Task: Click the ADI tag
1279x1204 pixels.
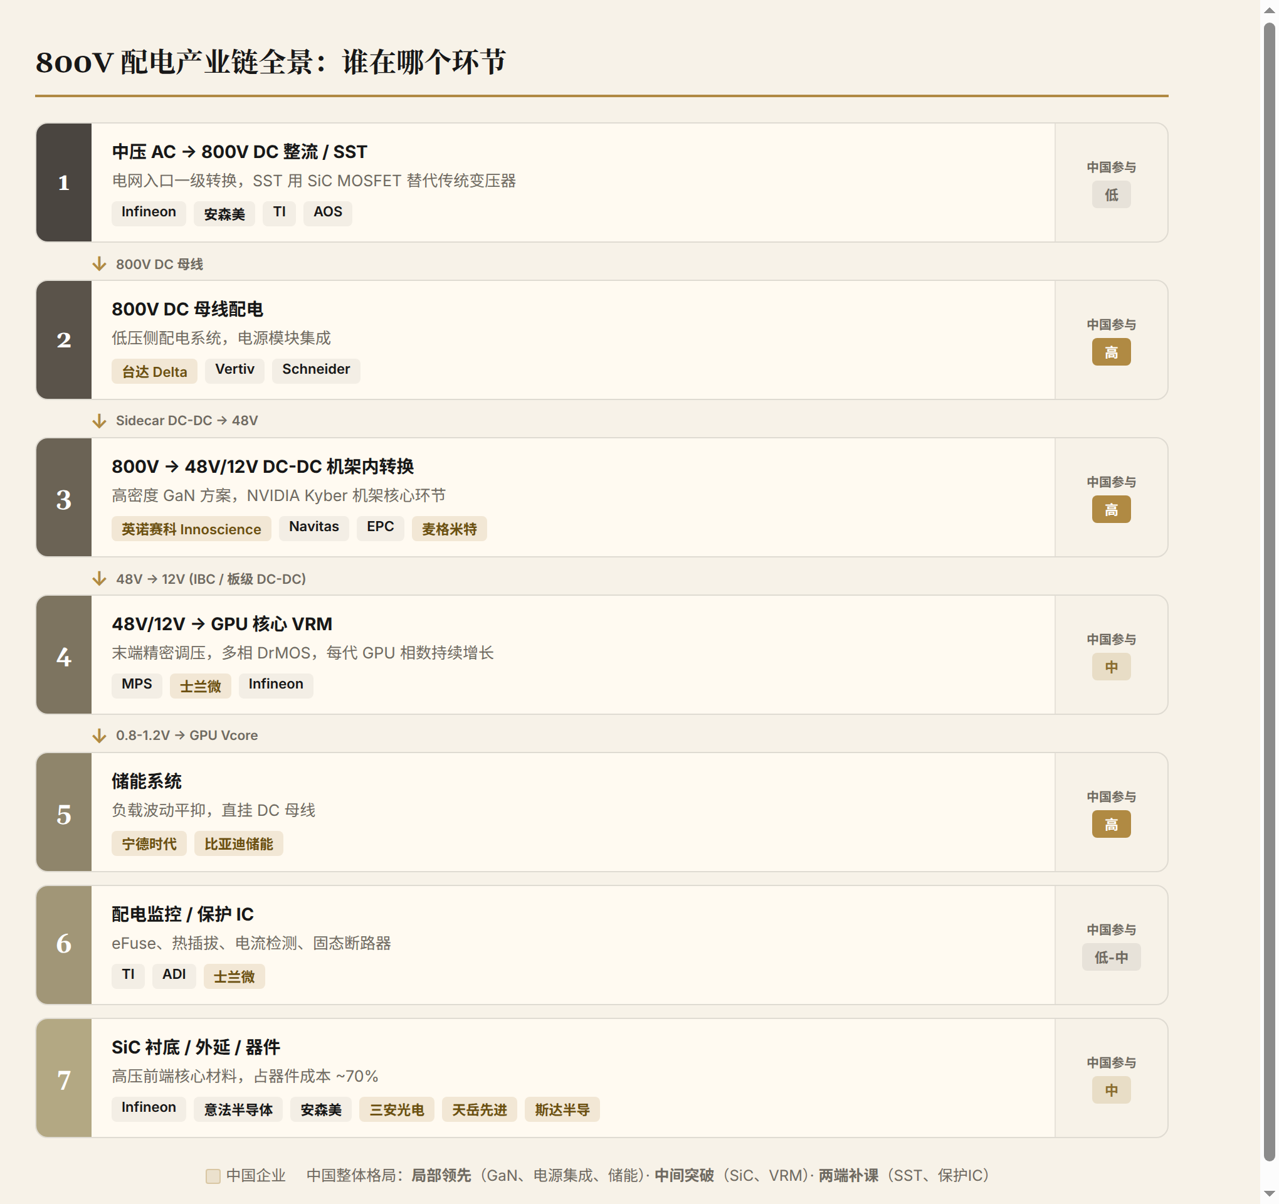Action: click(174, 976)
